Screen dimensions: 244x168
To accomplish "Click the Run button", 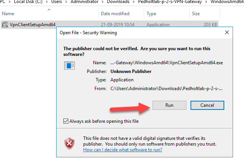I will [169, 105].
